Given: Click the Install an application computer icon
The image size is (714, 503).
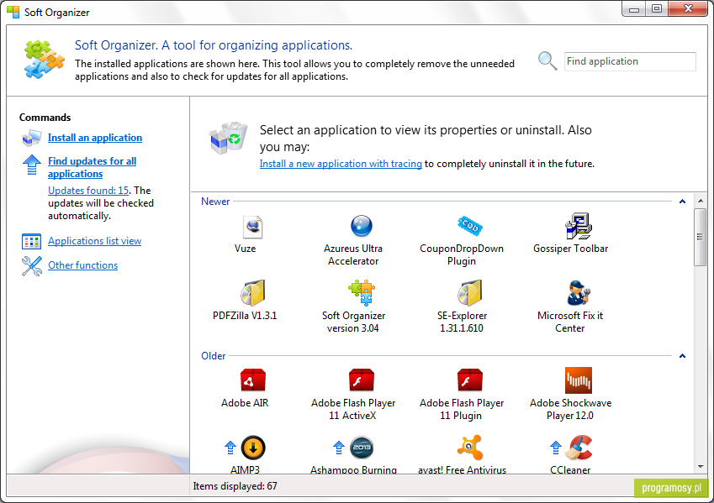Looking at the screenshot, I should [x=32, y=139].
